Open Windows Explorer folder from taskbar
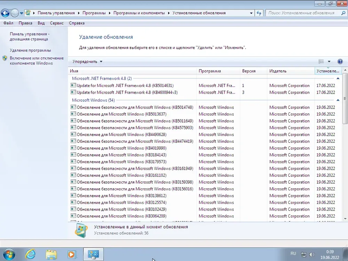 pyautogui.click(x=51, y=254)
